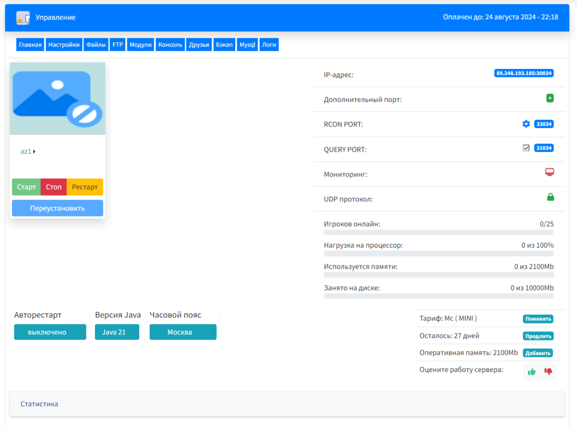Expand the az1 server arrow
The width and height of the screenshot is (577, 427).
tap(34, 151)
